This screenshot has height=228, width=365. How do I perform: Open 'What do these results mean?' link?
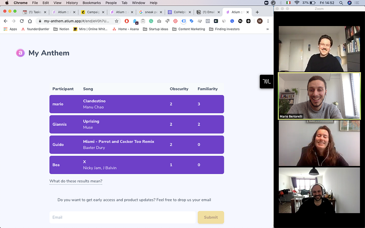click(x=76, y=181)
